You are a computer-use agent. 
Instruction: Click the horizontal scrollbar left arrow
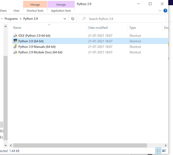point(11,145)
